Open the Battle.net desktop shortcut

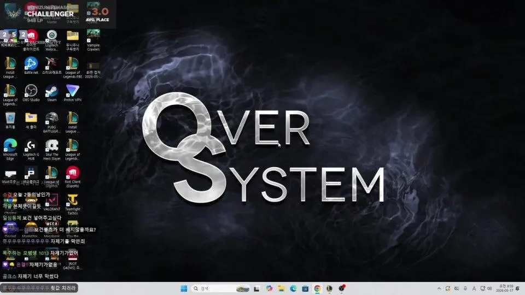click(31, 66)
